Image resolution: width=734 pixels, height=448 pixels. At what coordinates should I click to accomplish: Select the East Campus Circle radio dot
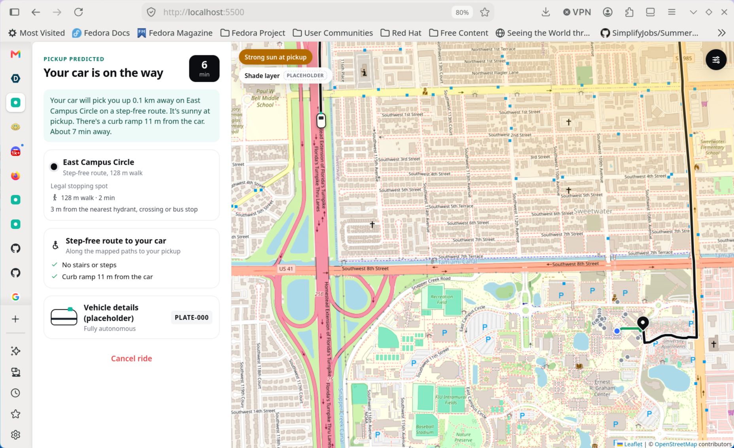(x=54, y=167)
